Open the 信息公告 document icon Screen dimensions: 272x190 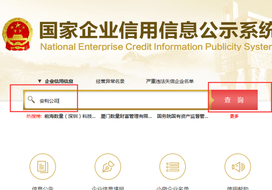tap(42, 167)
